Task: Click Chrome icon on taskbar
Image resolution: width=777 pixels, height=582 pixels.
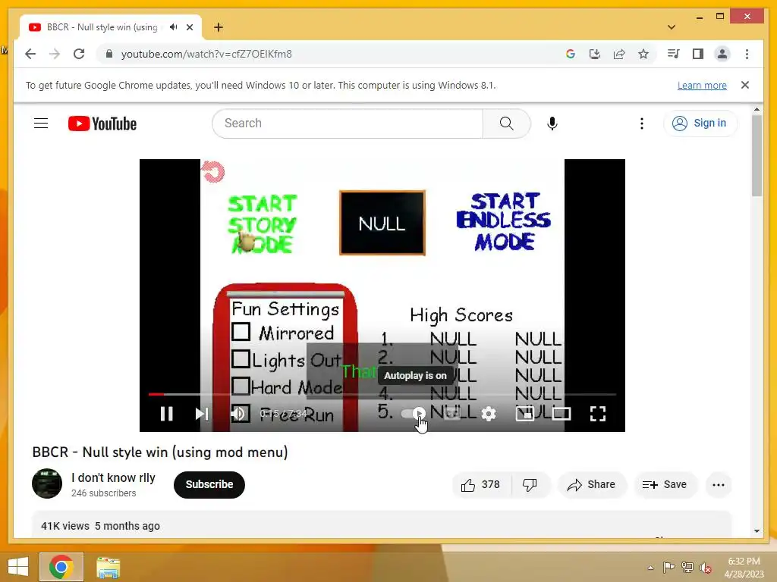Action: (x=61, y=567)
